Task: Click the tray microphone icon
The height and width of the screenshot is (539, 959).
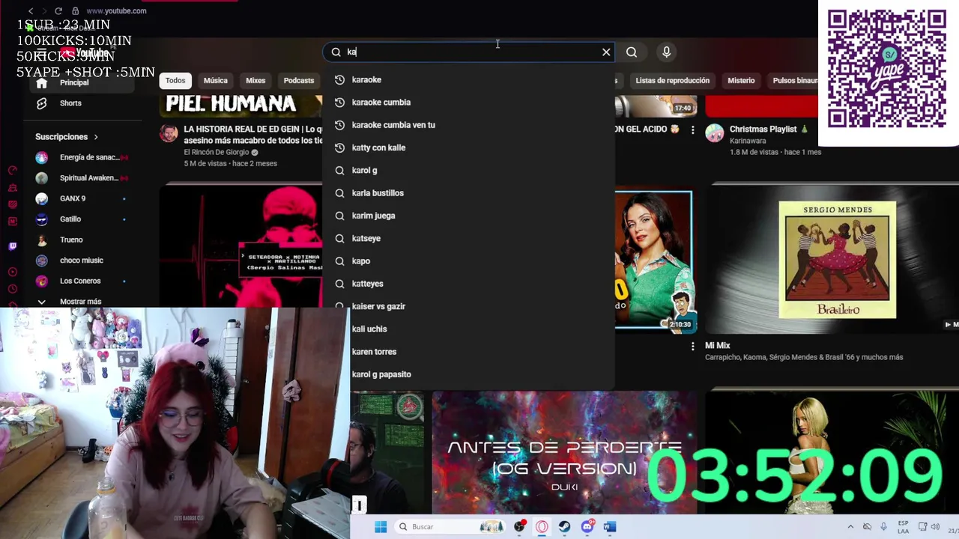Action: 884,526
